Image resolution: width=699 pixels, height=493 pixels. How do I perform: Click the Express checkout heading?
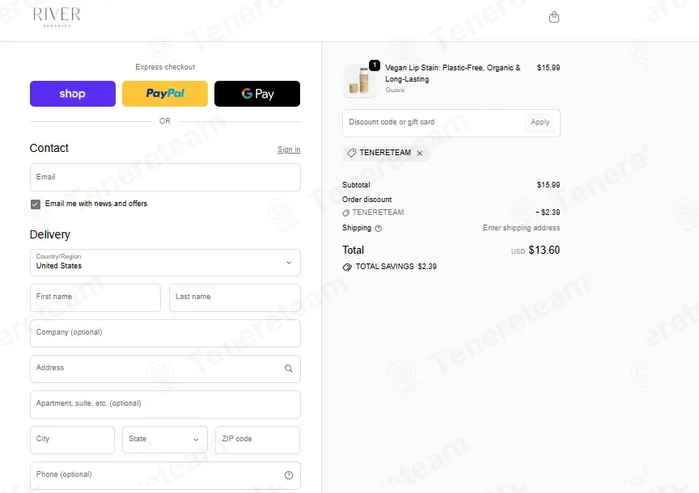pos(165,67)
